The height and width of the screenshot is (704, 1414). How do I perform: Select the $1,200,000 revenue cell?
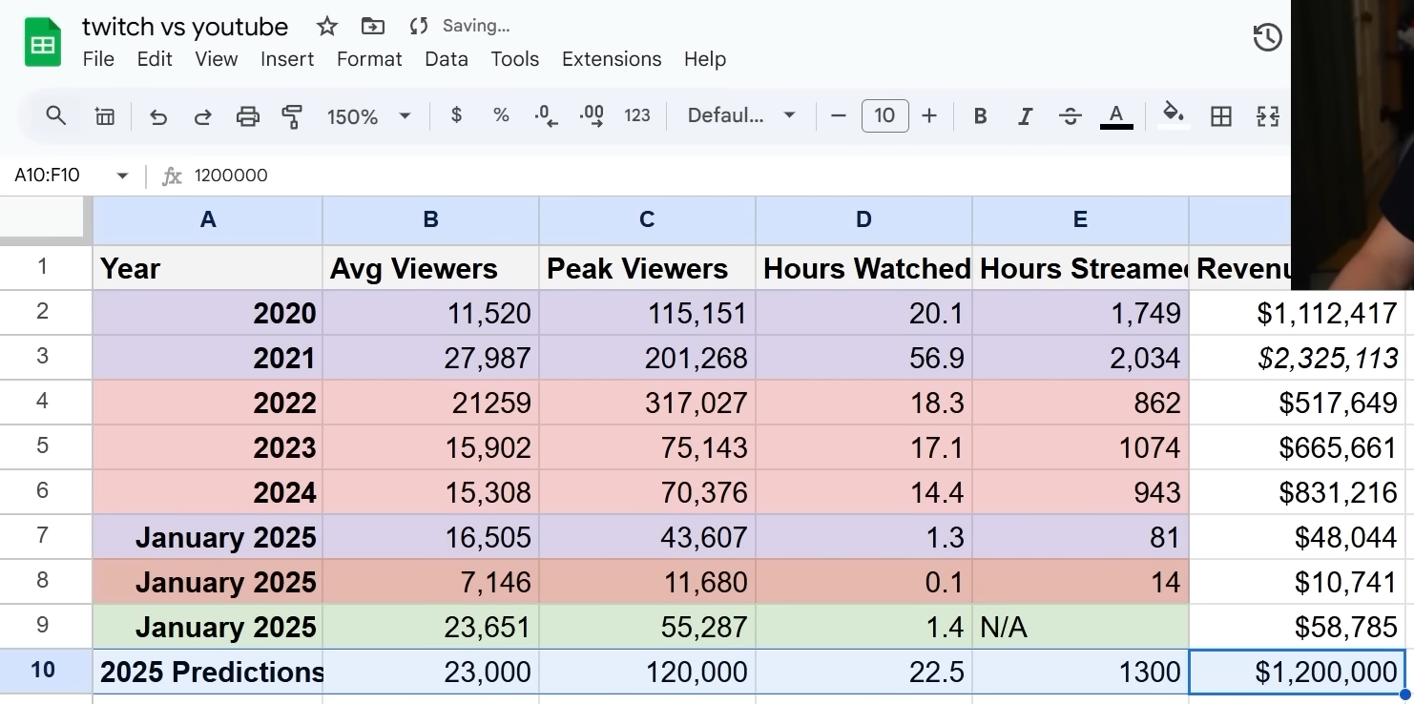1298,672
